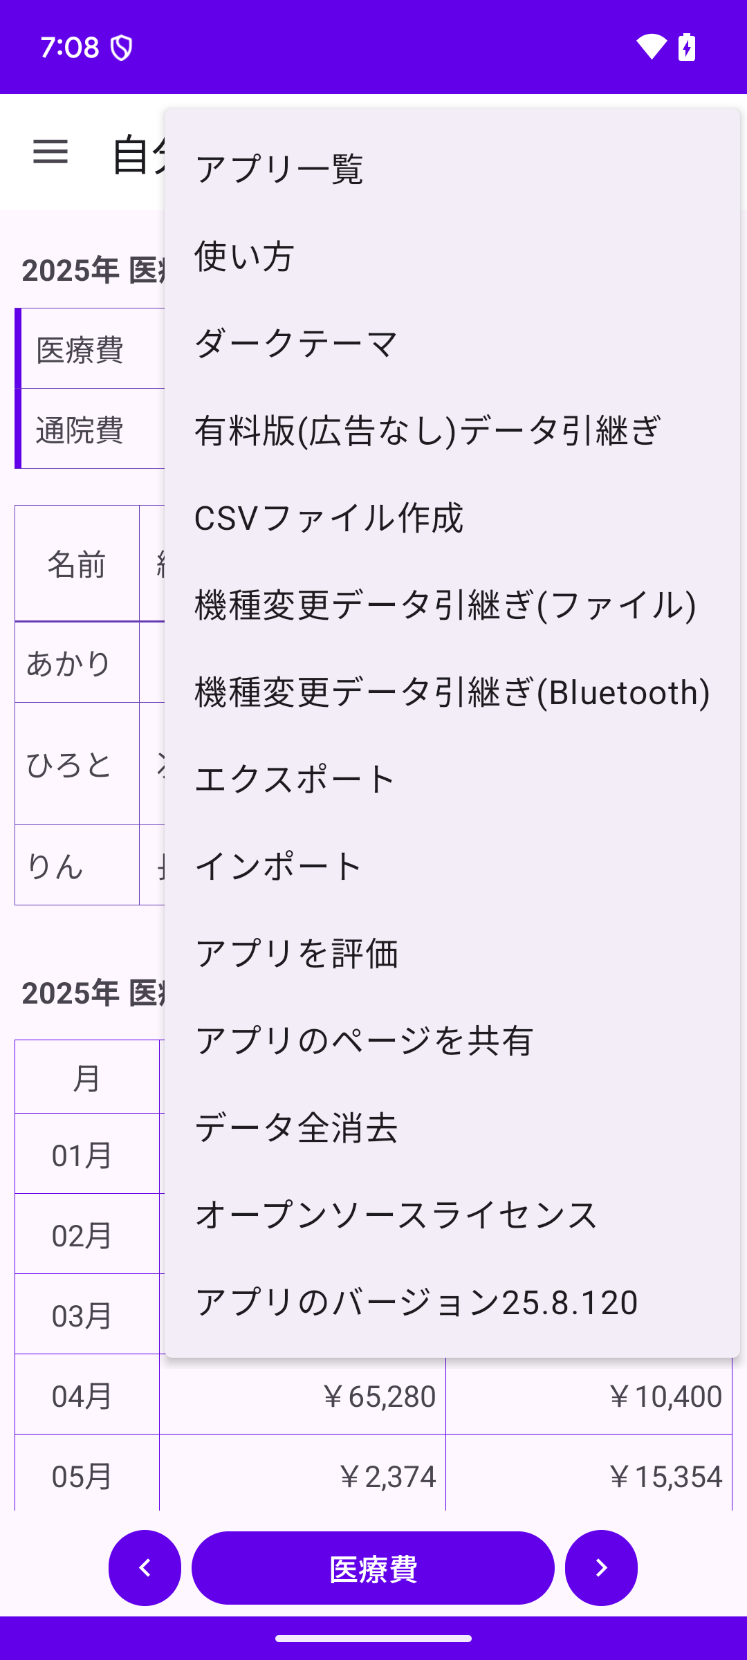
Task: Choose 機種変更データ引継ぎ(Bluetooth) item
Action: click(x=452, y=692)
